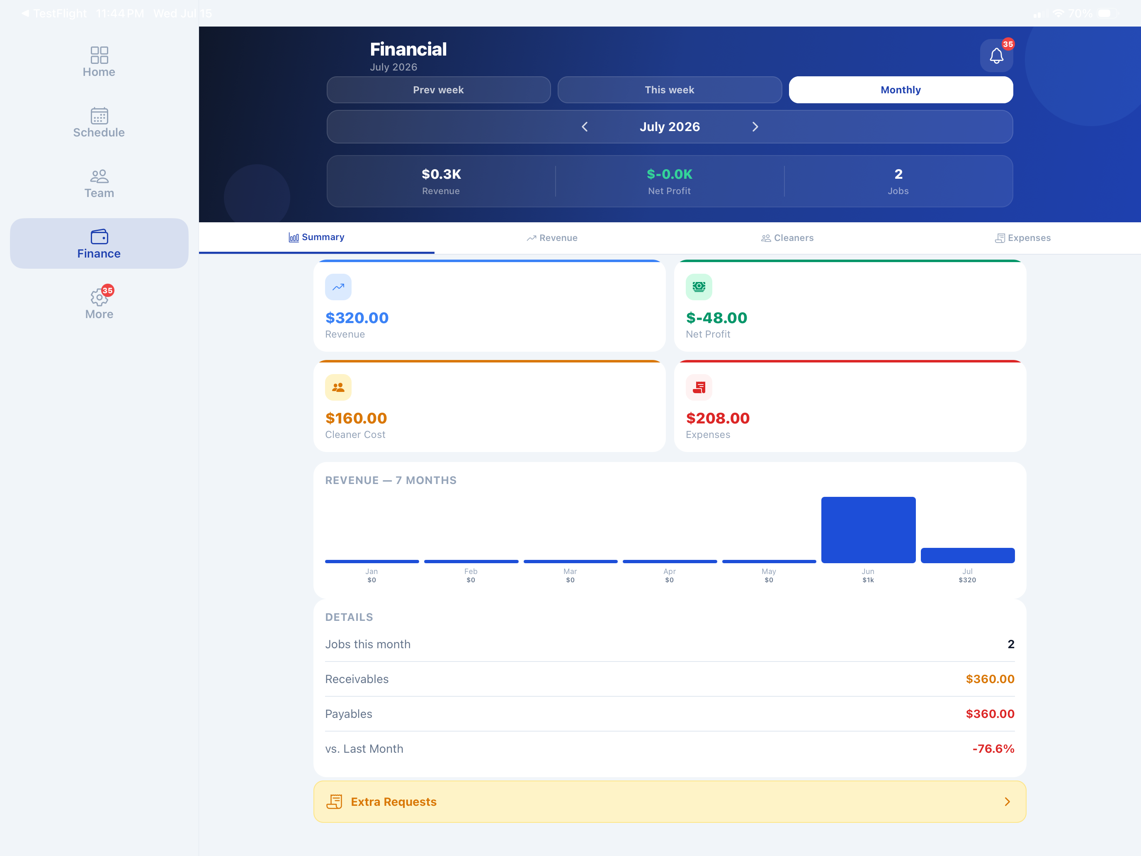The width and height of the screenshot is (1141, 856).
Task: Click the $160.00 Cleaner Cost amount
Action: [356, 418]
